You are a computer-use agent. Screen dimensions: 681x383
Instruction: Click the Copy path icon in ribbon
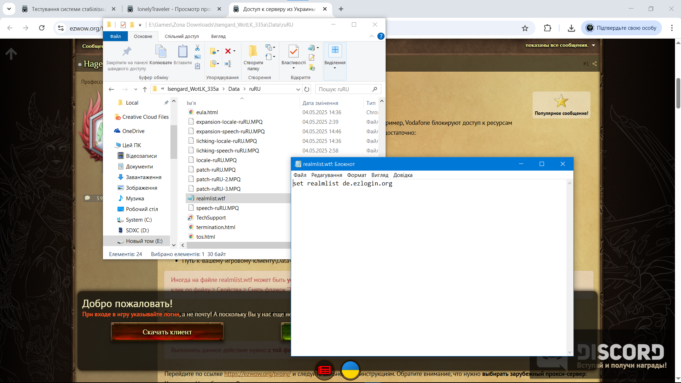click(x=197, y=57)
